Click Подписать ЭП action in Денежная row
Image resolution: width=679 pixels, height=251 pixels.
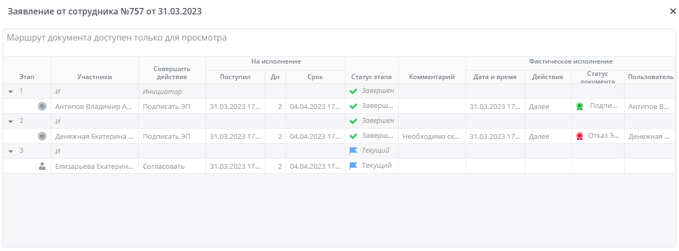pos(172,136)
